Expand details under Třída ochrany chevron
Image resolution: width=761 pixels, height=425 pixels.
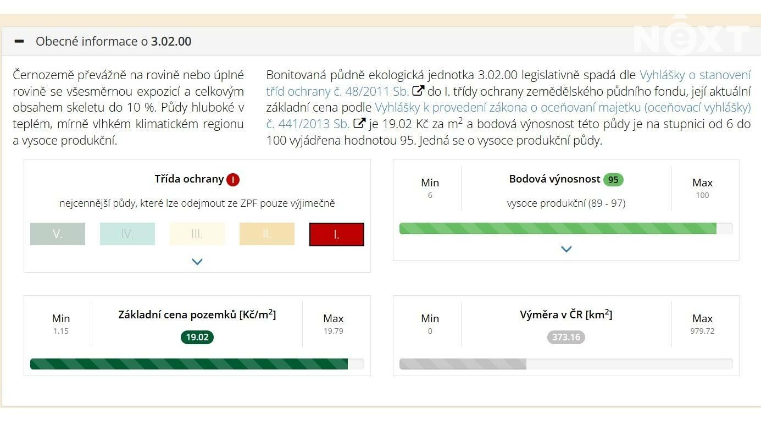197,262
